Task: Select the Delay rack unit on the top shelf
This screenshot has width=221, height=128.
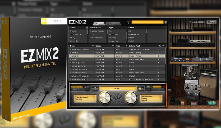Action: (x=181, y=30)
